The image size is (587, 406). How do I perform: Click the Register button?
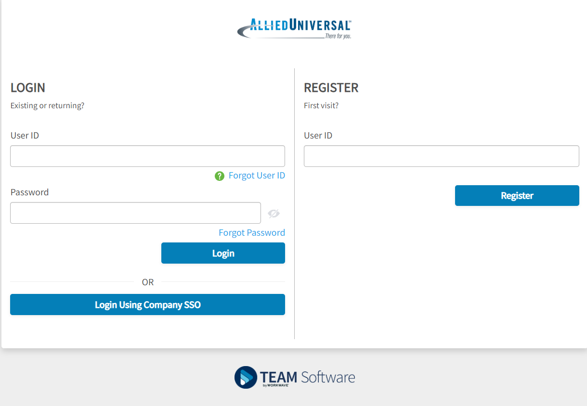tap(517, 196)
